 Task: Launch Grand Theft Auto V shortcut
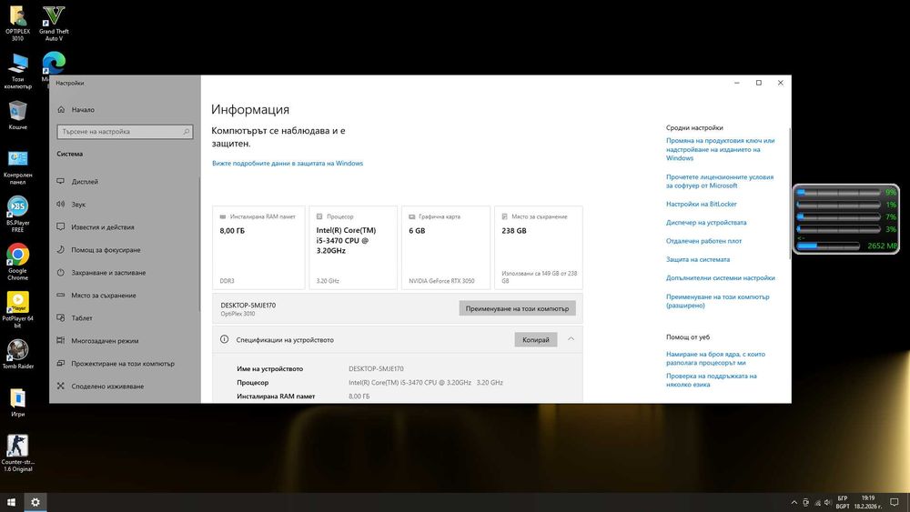click(54, 24)
